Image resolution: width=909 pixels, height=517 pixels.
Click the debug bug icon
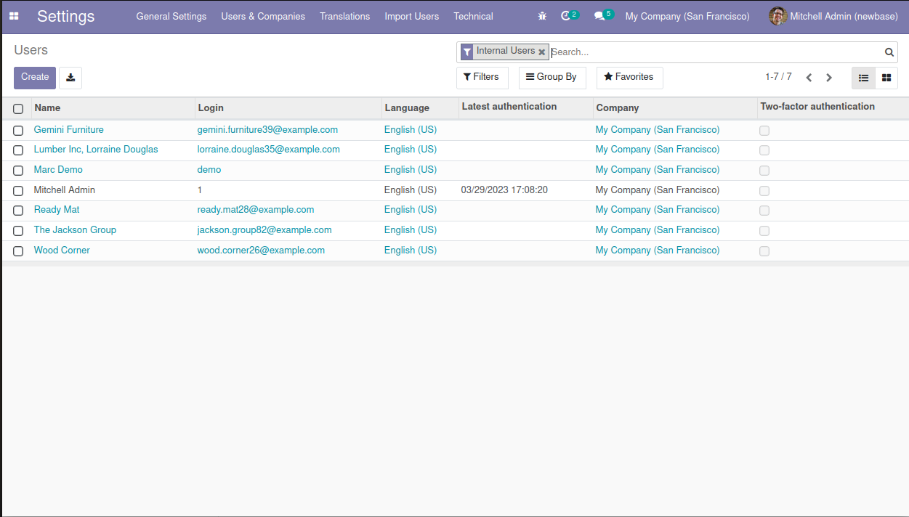[542, 16]
